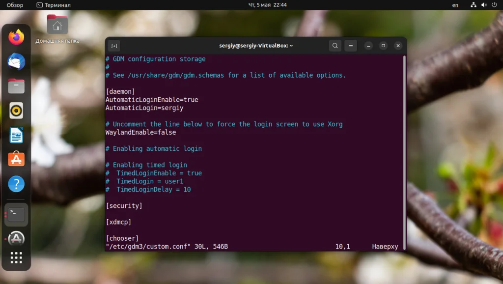Select the active Terminal icon in dock

tap(16, 214)
